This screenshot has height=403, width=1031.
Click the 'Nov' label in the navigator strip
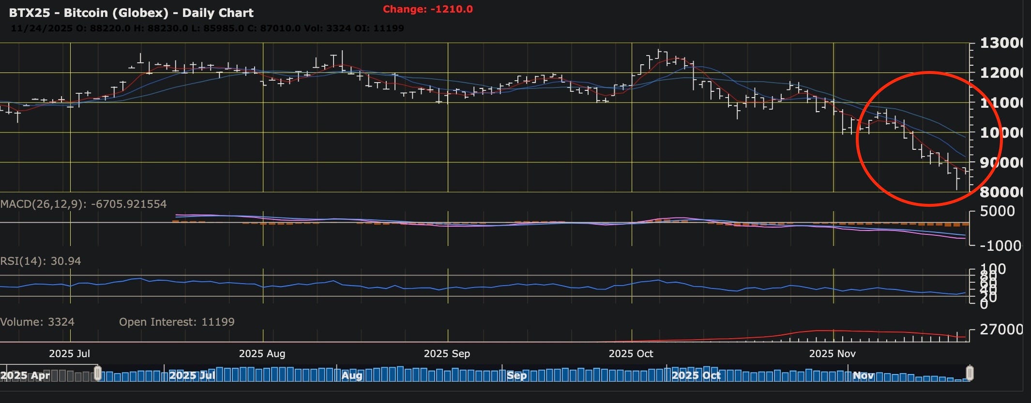tap(864, 375)
